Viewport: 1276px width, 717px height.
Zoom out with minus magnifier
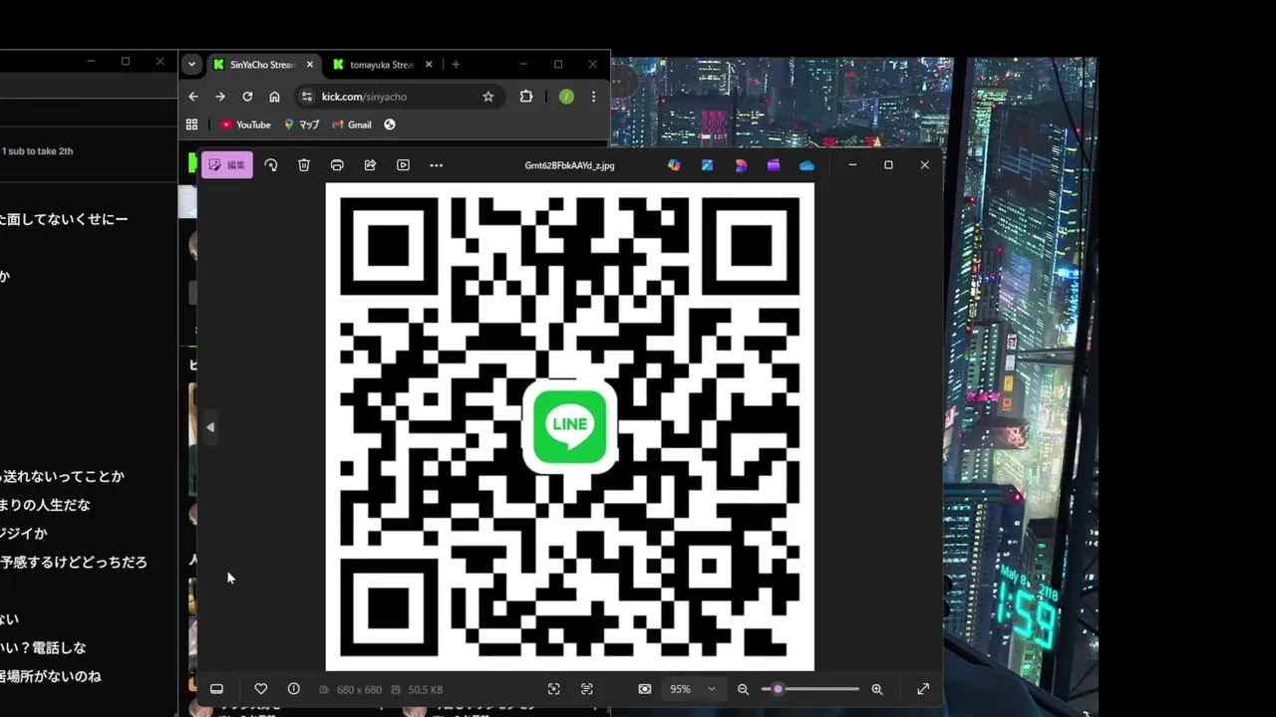(743, 689)
